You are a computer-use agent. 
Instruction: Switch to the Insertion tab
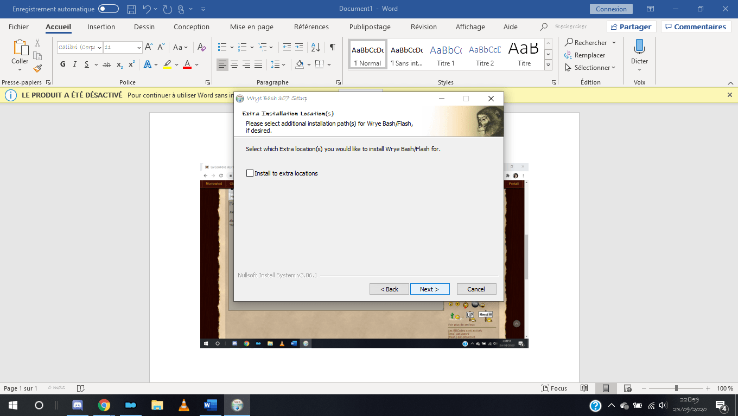[101, 27]
